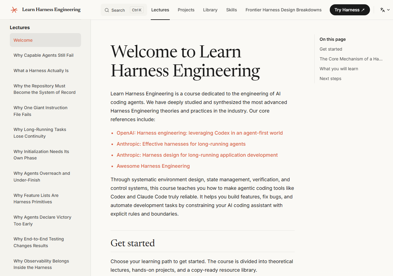
Task: Select the Welcome sidebar item
Action: [45, 40]
